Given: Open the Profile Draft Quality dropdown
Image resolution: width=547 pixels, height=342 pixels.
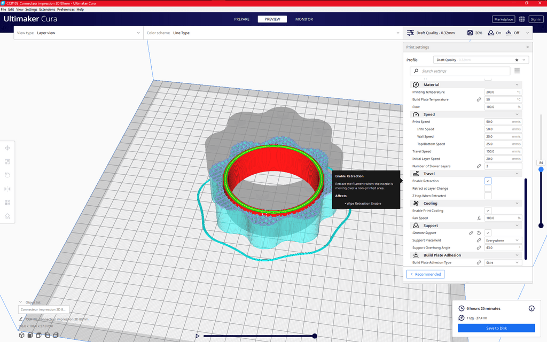Looking at the screenshot, I should [x=481, y=60].
